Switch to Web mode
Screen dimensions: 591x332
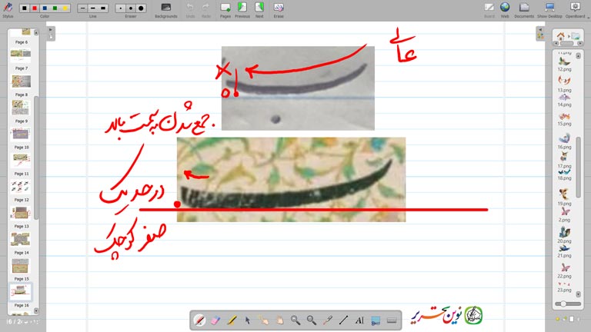[x=505, y=8]
